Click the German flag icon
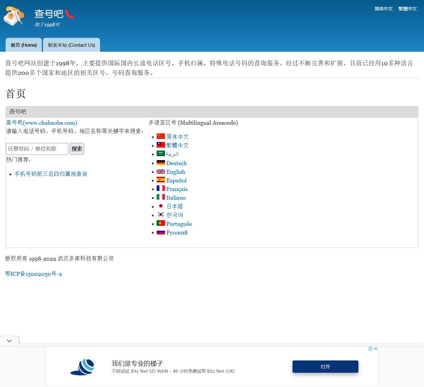Viewport: 424px width, 387px height. point(161,163)
